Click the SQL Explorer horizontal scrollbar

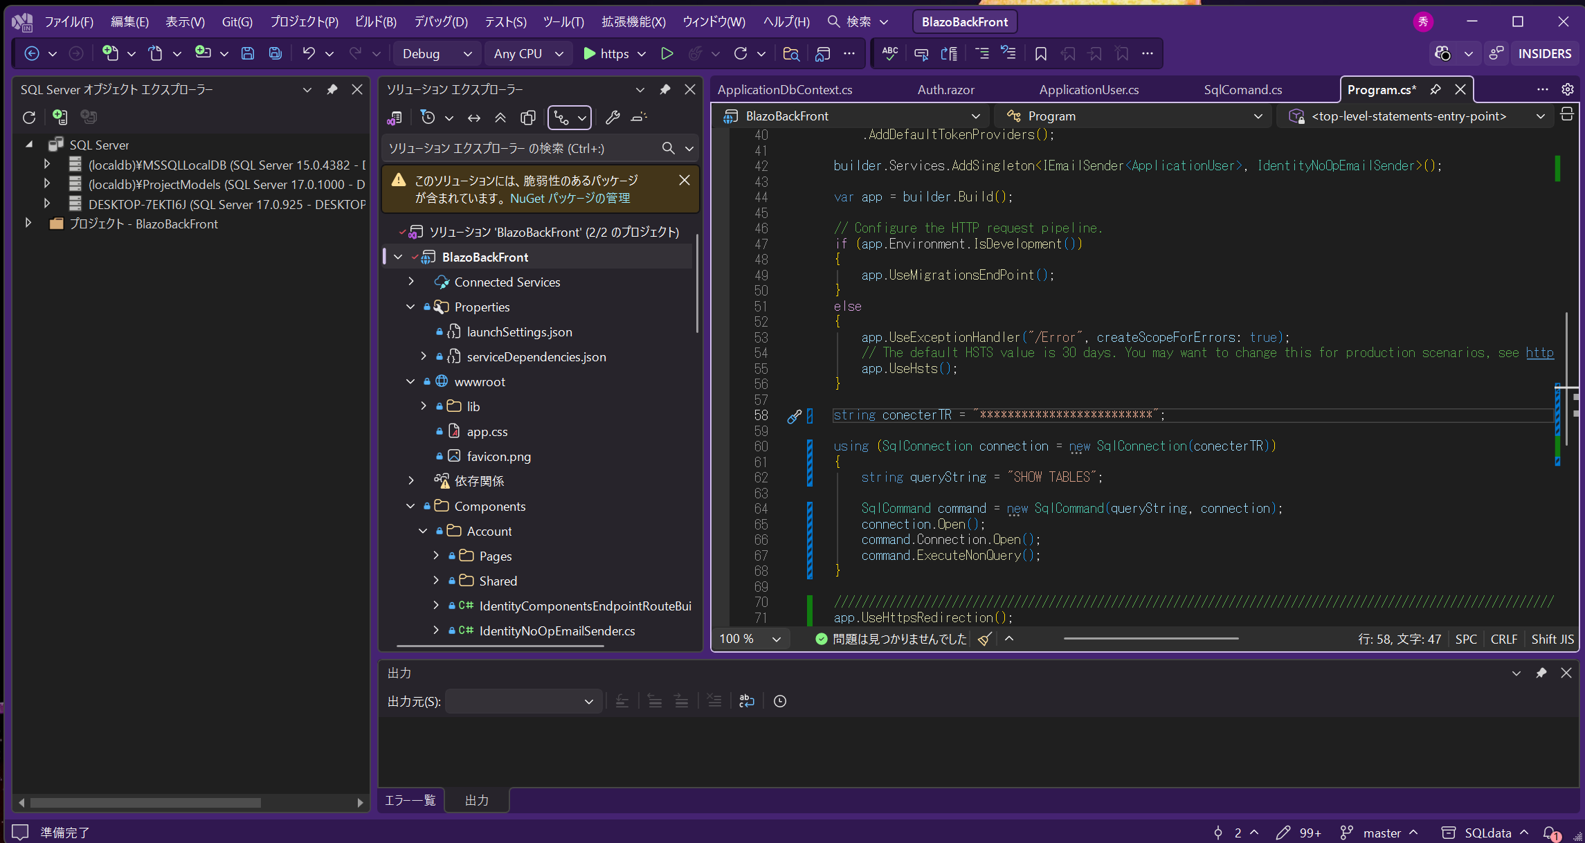(x=145, y=803)
